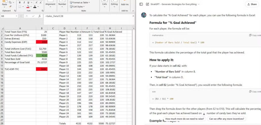The image size is (261, 125).
Task: Copy code for mathematica formula block
Action: click(255, 35)
